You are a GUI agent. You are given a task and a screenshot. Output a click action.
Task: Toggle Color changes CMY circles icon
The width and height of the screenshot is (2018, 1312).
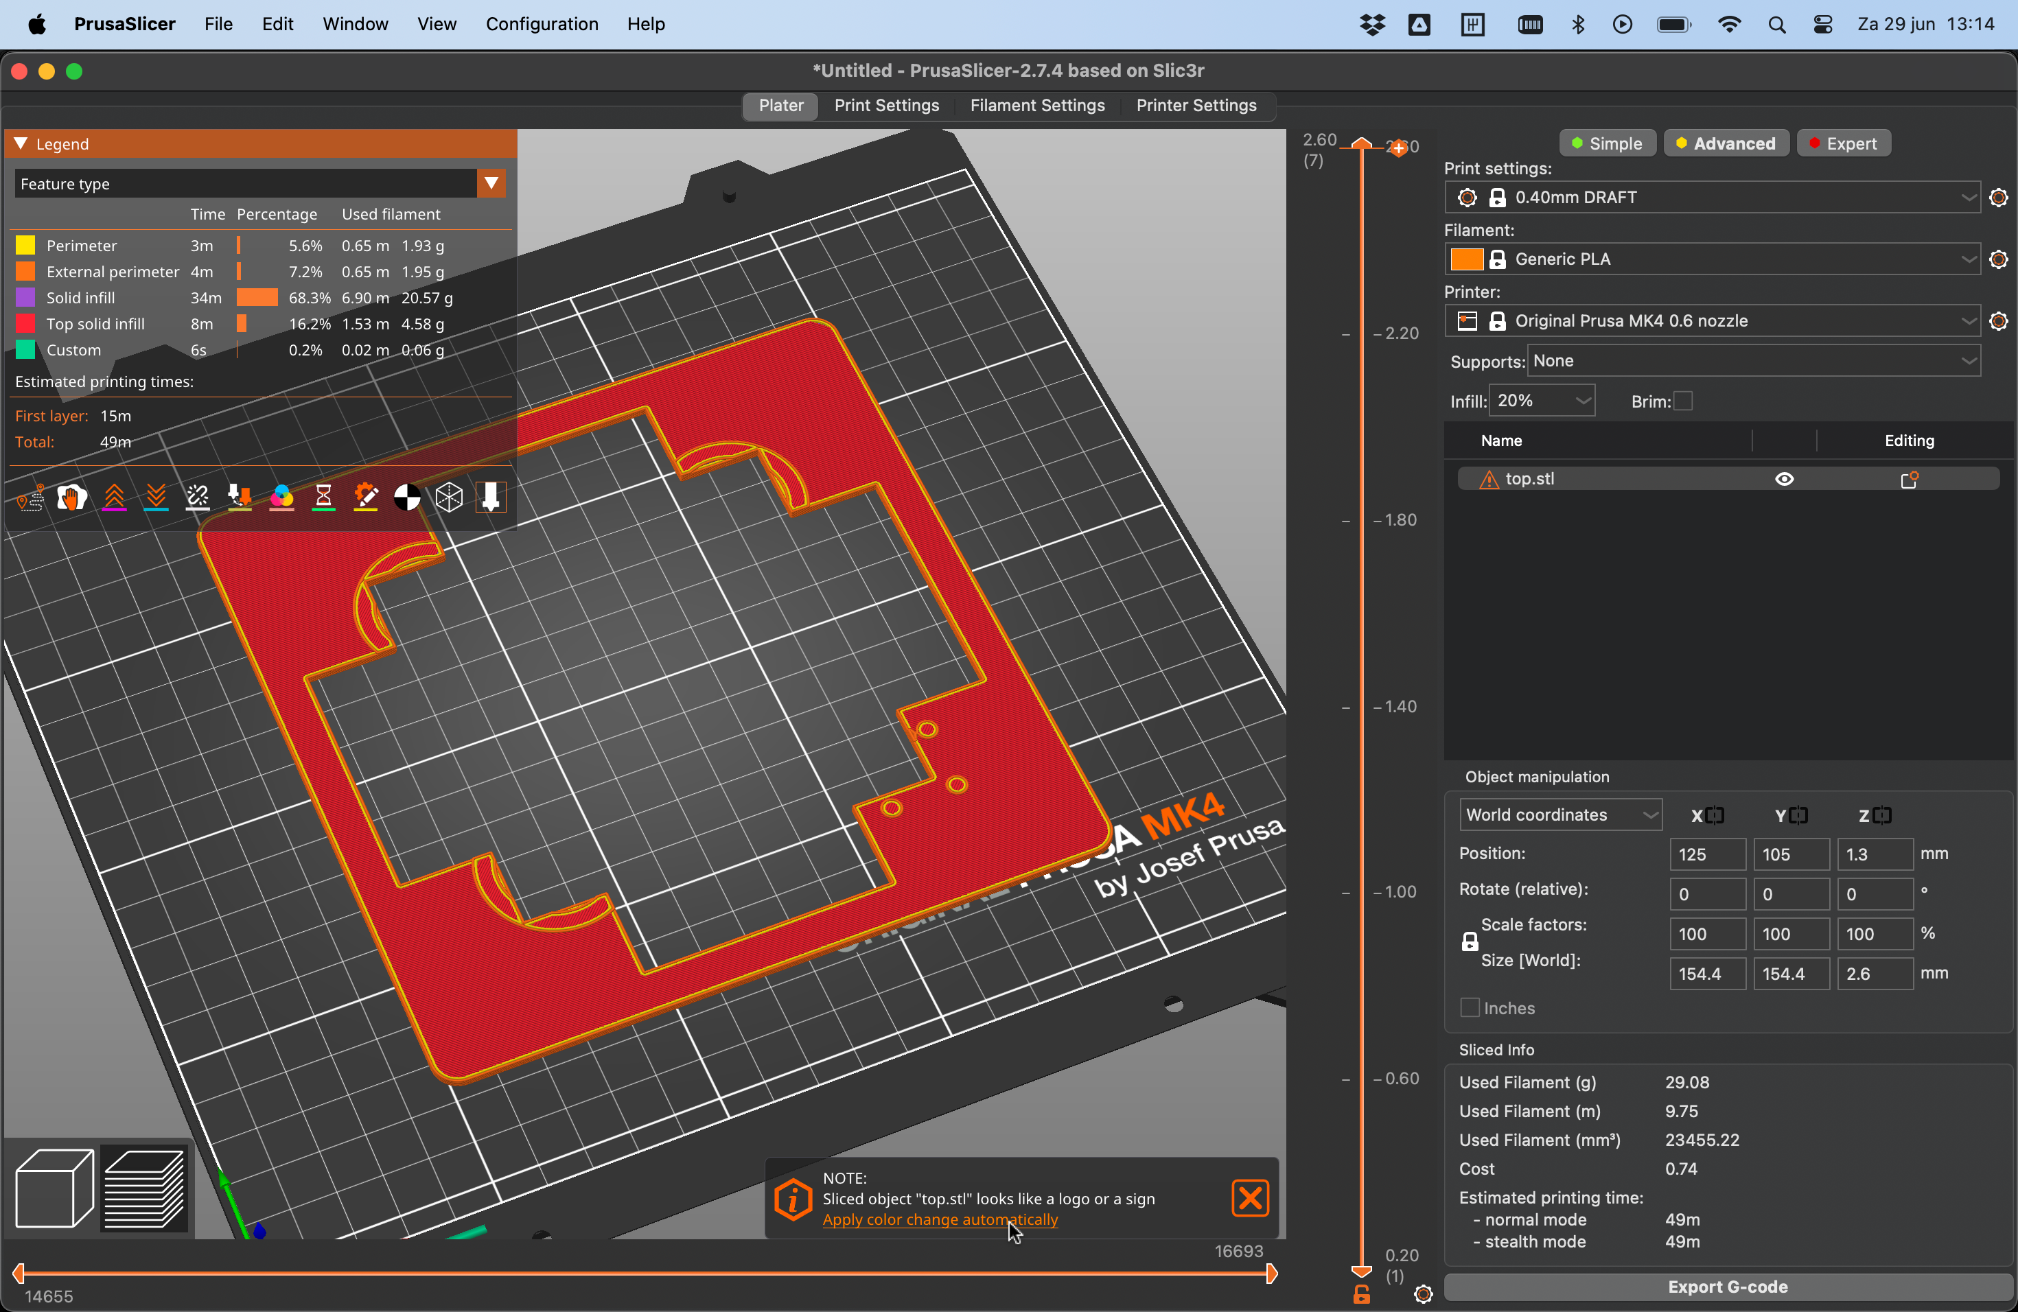[281, 497]
